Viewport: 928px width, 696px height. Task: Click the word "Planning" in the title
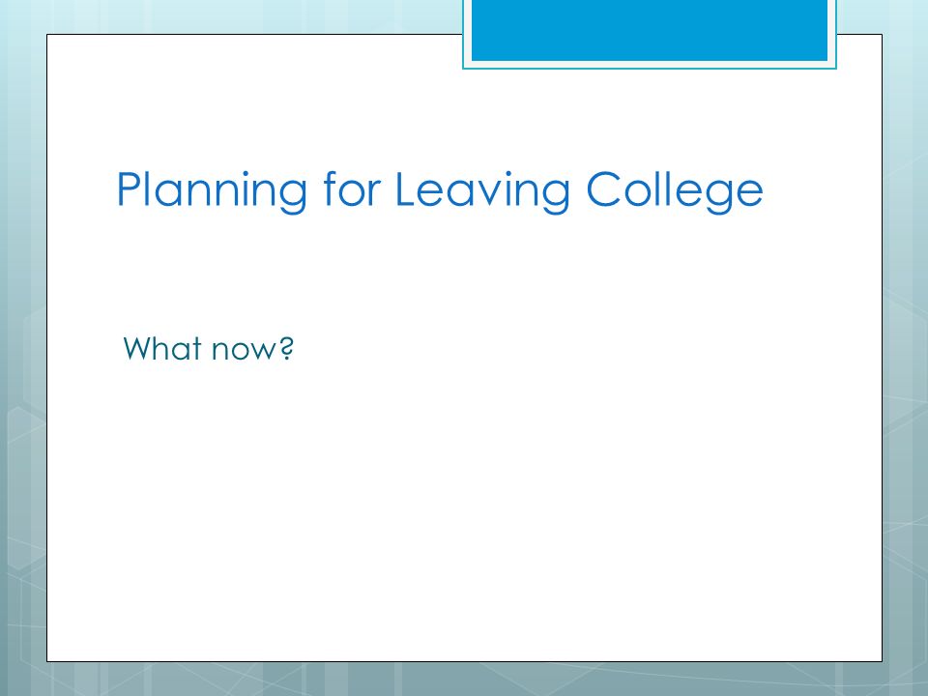click(x=212, y=190)
